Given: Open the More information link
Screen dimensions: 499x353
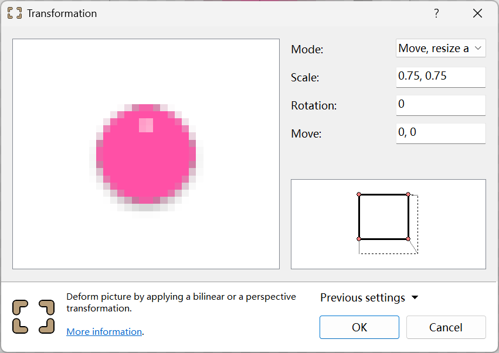Looking at the screenshot, I should (x=104, y=332).
